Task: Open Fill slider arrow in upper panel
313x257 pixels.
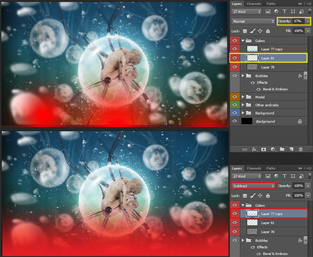Action: pos(308,31)
